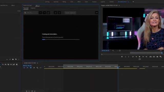Image resolution: width=164 pixels, height=92 pixels.
Task: Switch to the Captions tab in the Text panel
Action: pos(33,8)
